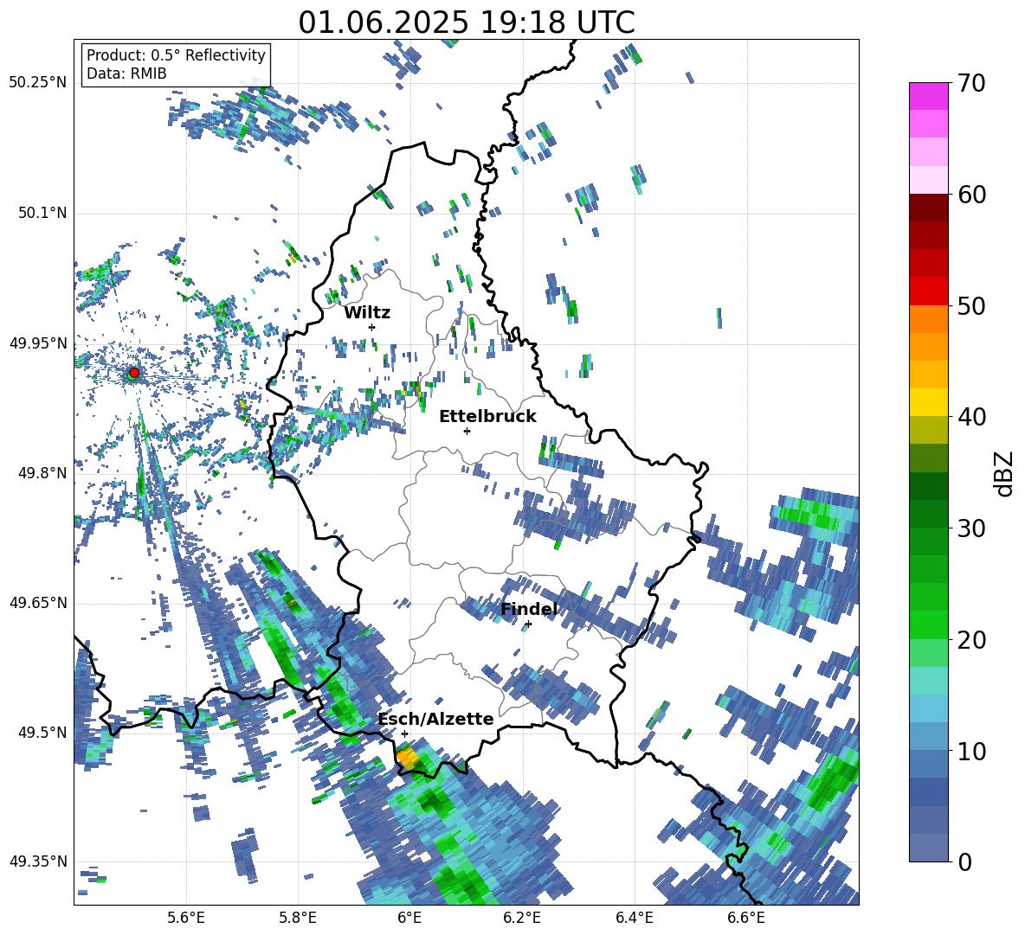Click the orange high-reflectivity cell near Esch/Alzette
1025x935 pixels.
click(x=408, y=758)
